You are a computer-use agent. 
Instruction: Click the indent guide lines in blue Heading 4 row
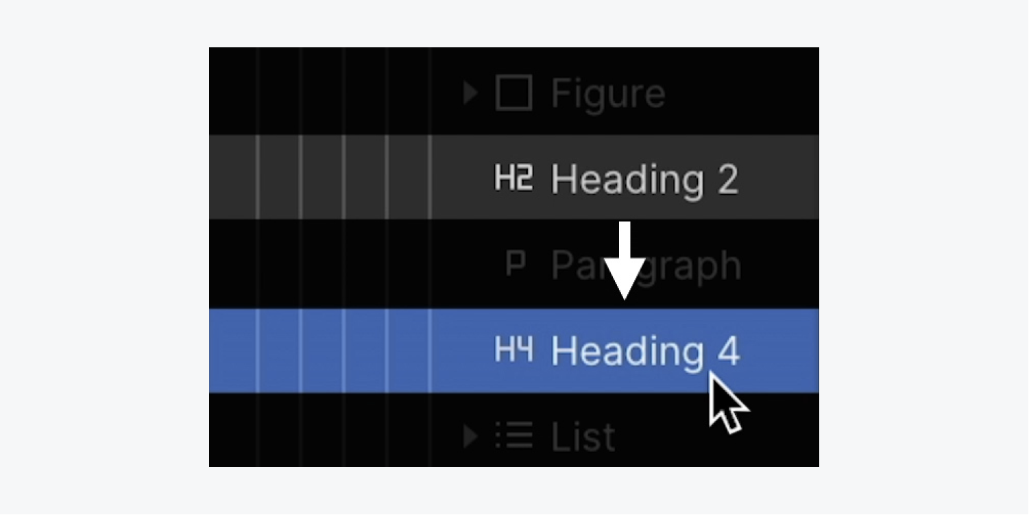tap(343, 350)
